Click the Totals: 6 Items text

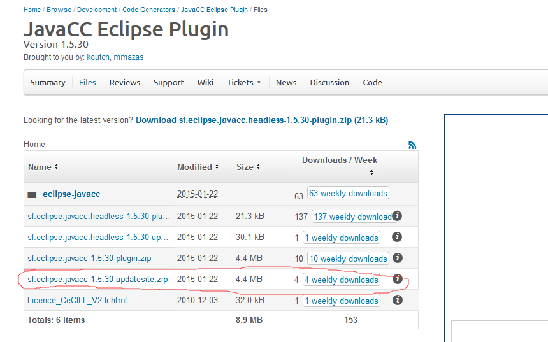pos(56,320)
